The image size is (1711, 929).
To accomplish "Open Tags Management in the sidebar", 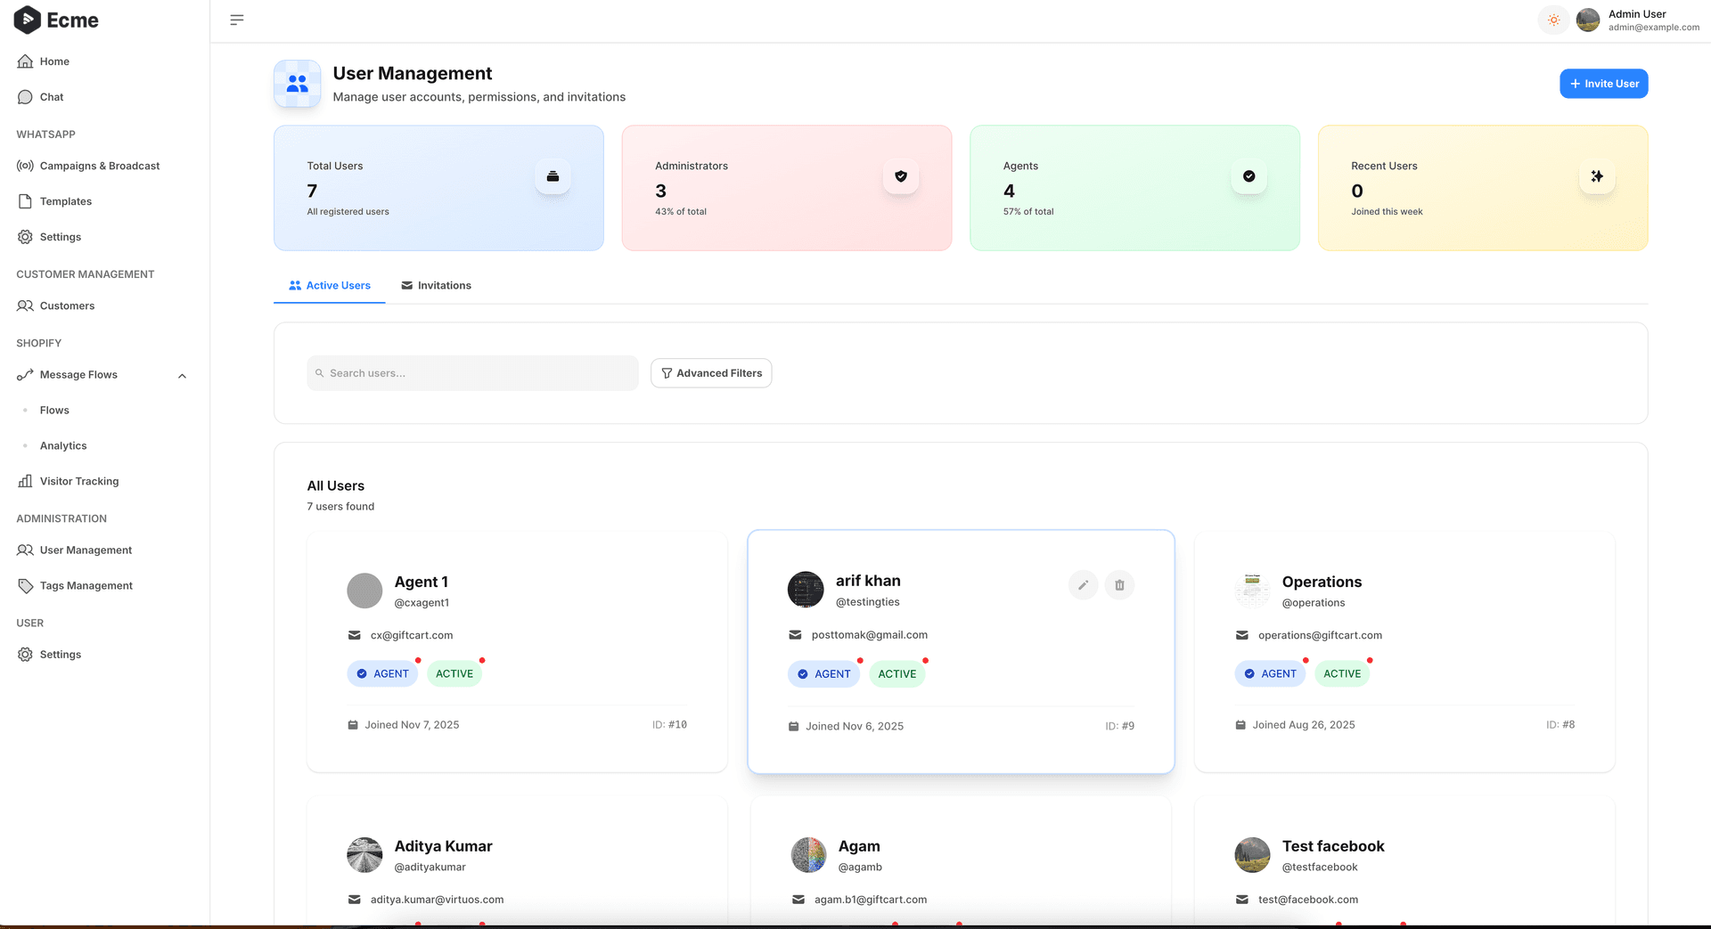I will [85, 585].
